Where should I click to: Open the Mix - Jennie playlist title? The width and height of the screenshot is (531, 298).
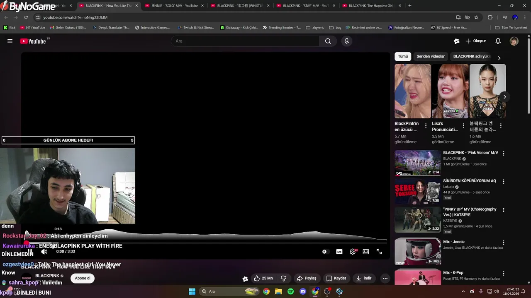coord(453,242)
